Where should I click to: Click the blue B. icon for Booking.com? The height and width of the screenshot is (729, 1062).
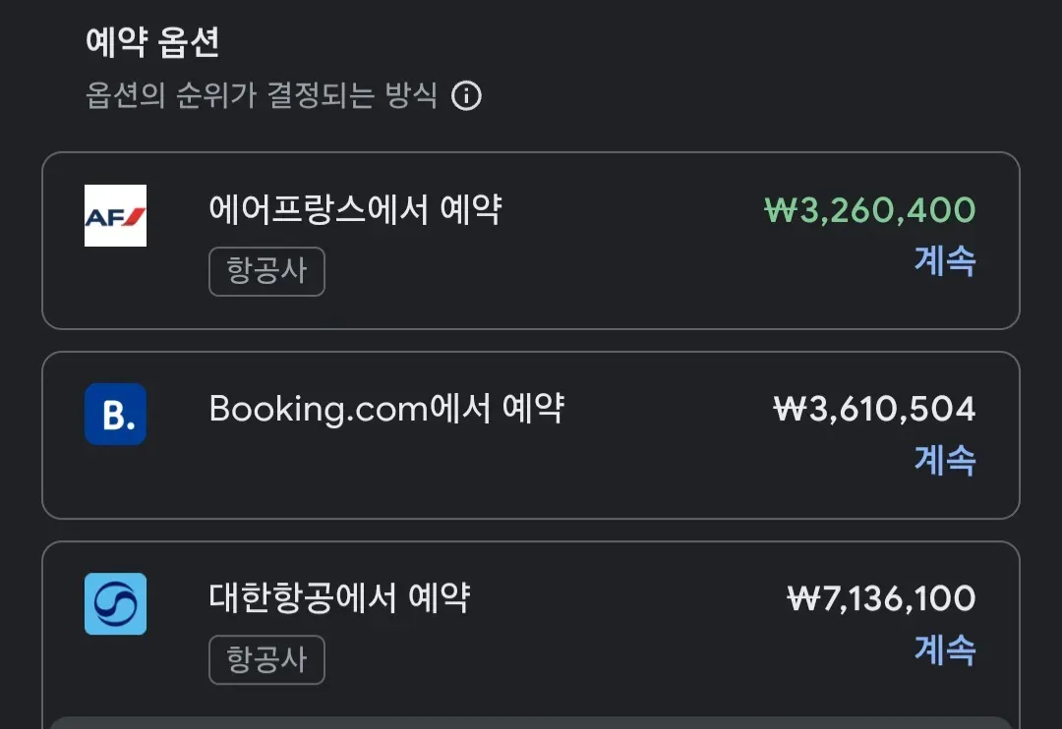(115, 415)
